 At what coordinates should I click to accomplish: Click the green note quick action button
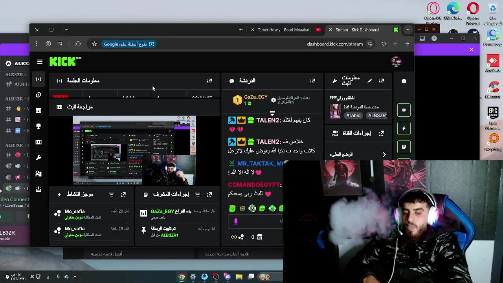[404, 147]
